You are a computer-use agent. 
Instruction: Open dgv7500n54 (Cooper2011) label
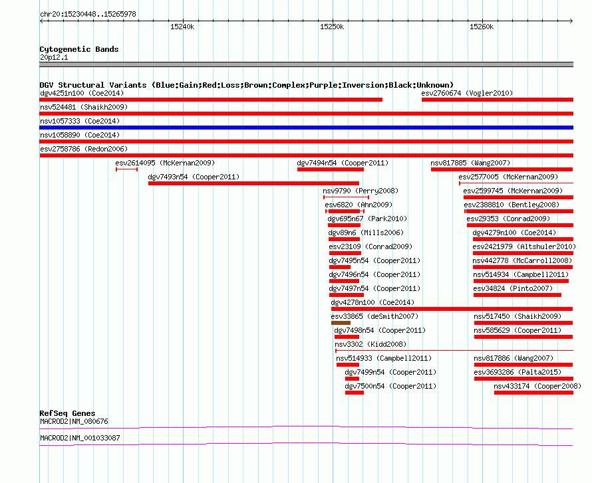tap(390, 386)
